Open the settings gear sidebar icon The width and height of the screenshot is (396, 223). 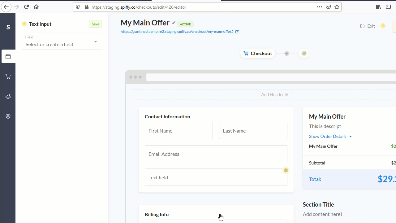point(8,116)
